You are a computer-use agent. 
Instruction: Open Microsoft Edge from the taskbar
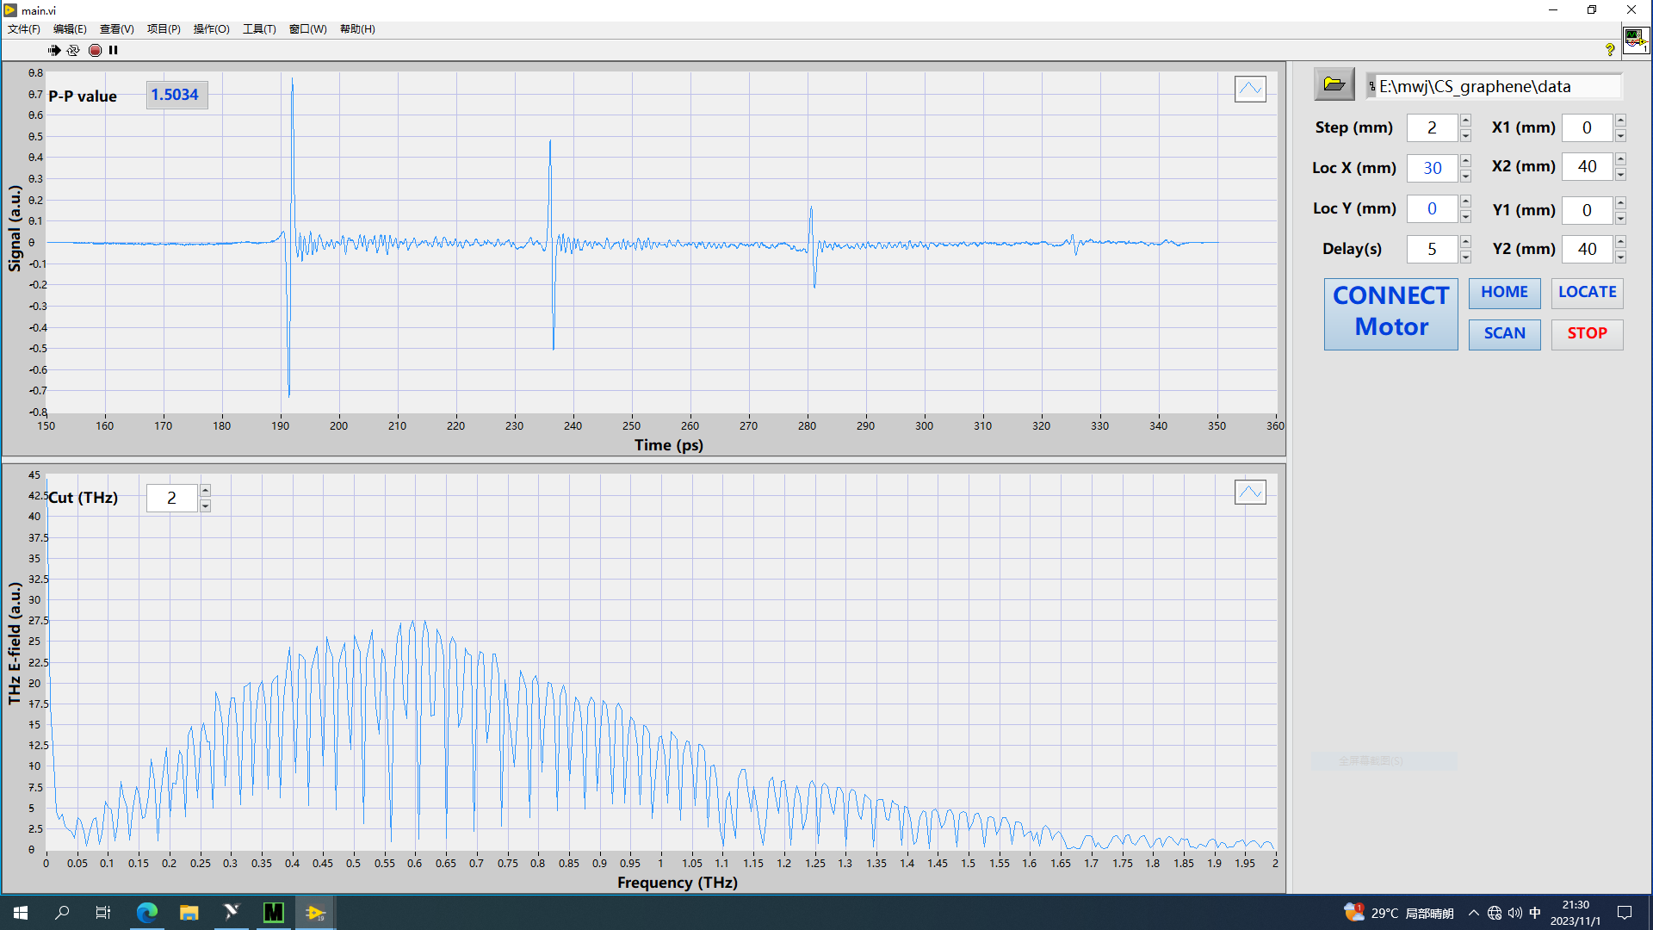click(x=147, y=913)
